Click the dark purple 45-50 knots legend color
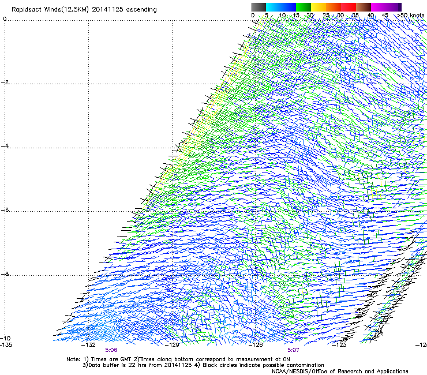 click(x=394, y=7)
